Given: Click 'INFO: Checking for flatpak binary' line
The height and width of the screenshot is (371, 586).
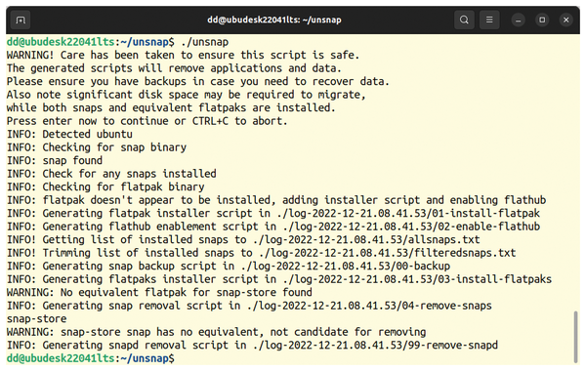Looking at the screenshot, I should (x=105, y=186).
